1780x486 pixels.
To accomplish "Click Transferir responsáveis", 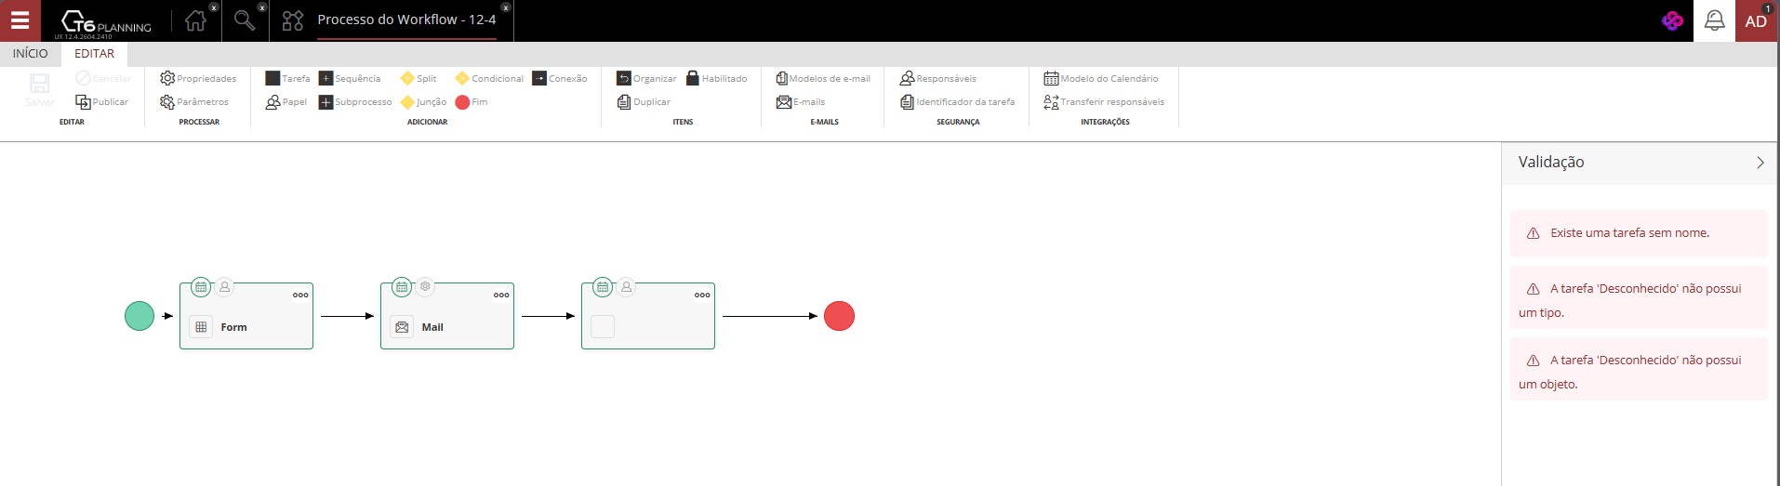I will pyautogui.click(x=1104, y=102).
